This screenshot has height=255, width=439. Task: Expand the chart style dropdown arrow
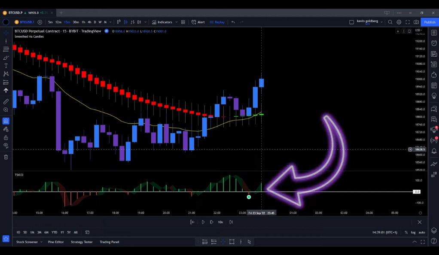145,22
